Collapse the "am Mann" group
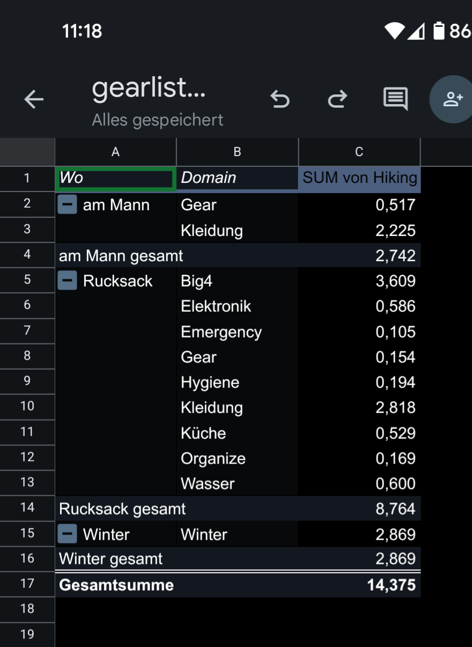Viewport: 472px width, 647px height. pos(68,205)
